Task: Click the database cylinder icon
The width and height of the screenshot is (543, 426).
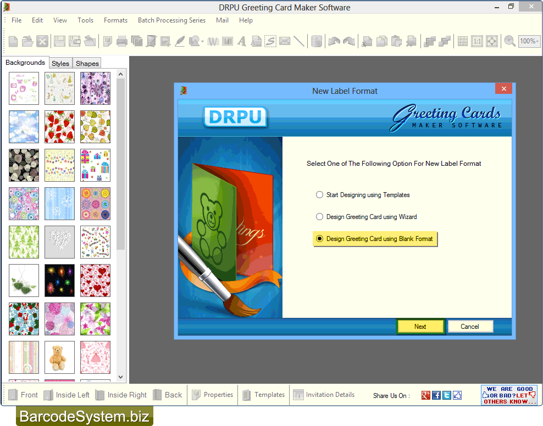Action: [317, 42]
